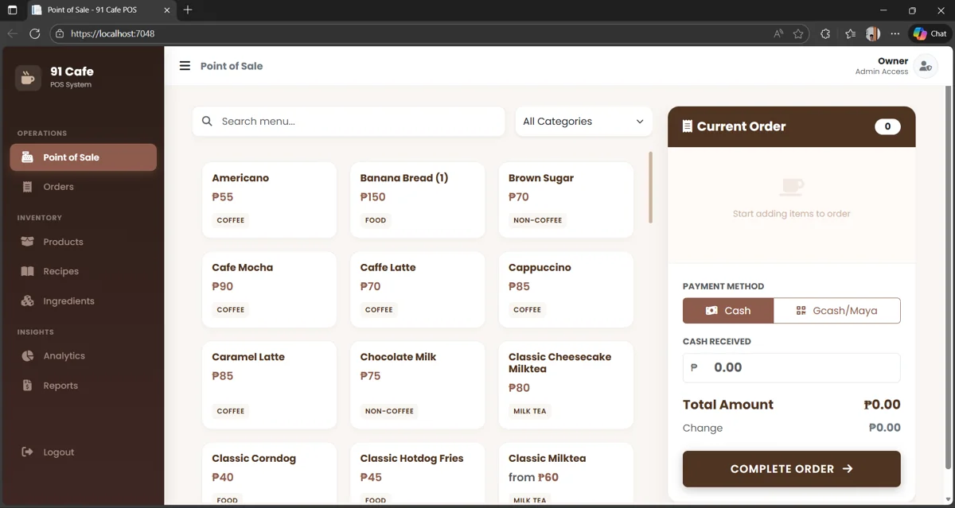Viewport: 955px width, 508px height.
Task: View site information lock icon
Action: point(59,33)
